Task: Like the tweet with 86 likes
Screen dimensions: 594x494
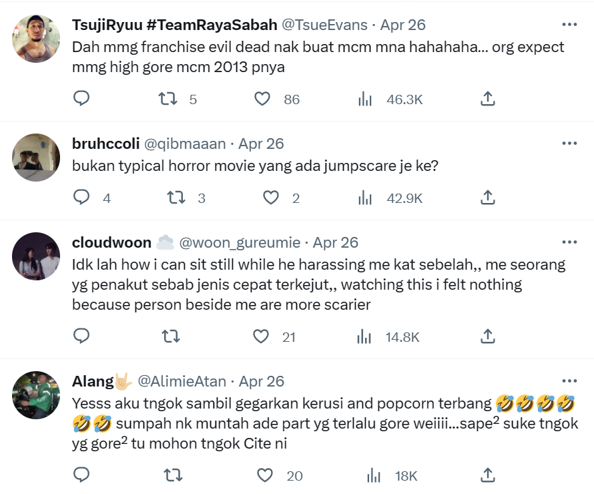Action: point(262,99)
